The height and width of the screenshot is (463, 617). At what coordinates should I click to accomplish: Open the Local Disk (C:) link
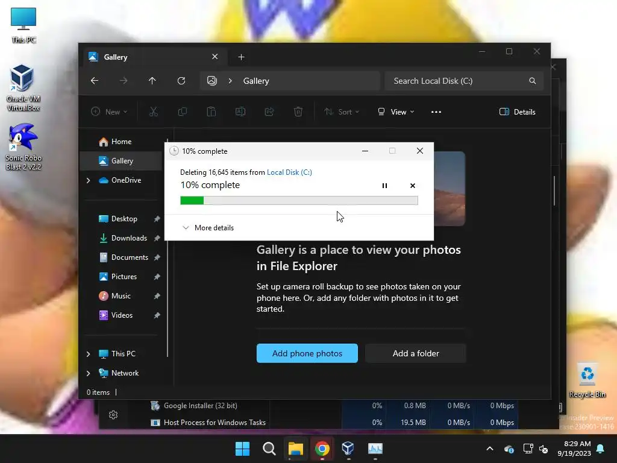tap(289, 172)
